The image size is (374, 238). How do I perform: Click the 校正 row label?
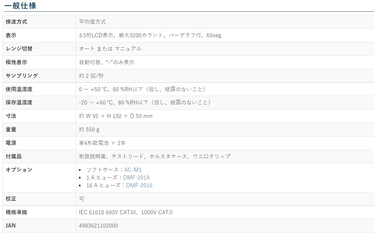tap(11, 199)
